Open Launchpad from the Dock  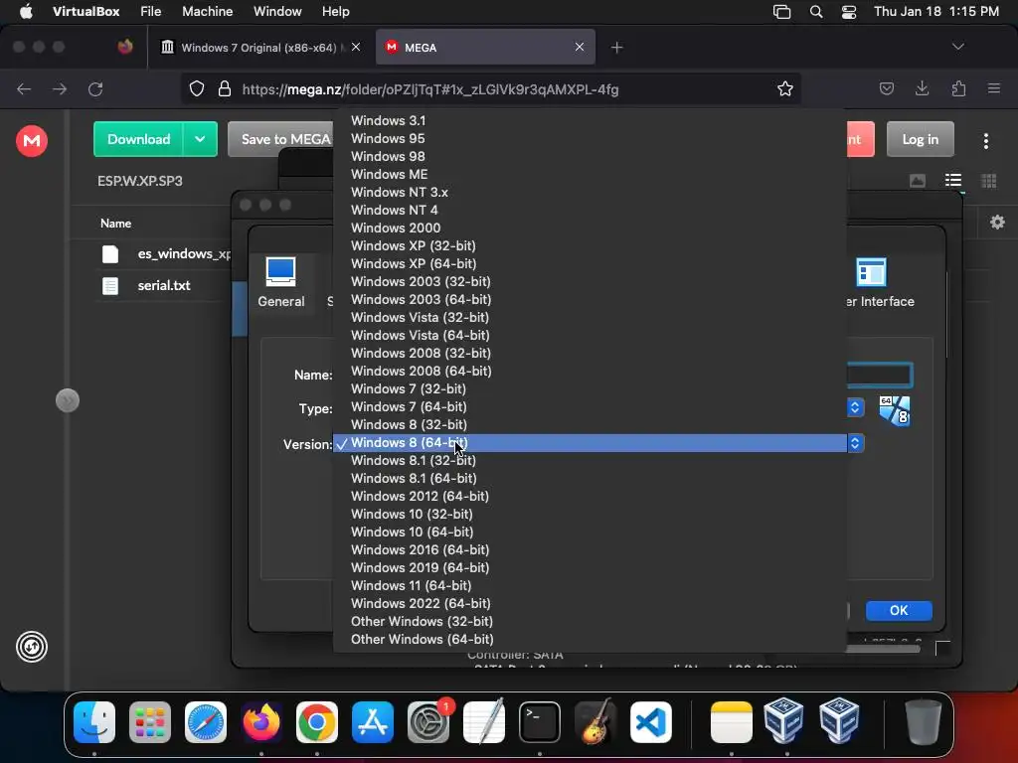[x=150, y=722]
